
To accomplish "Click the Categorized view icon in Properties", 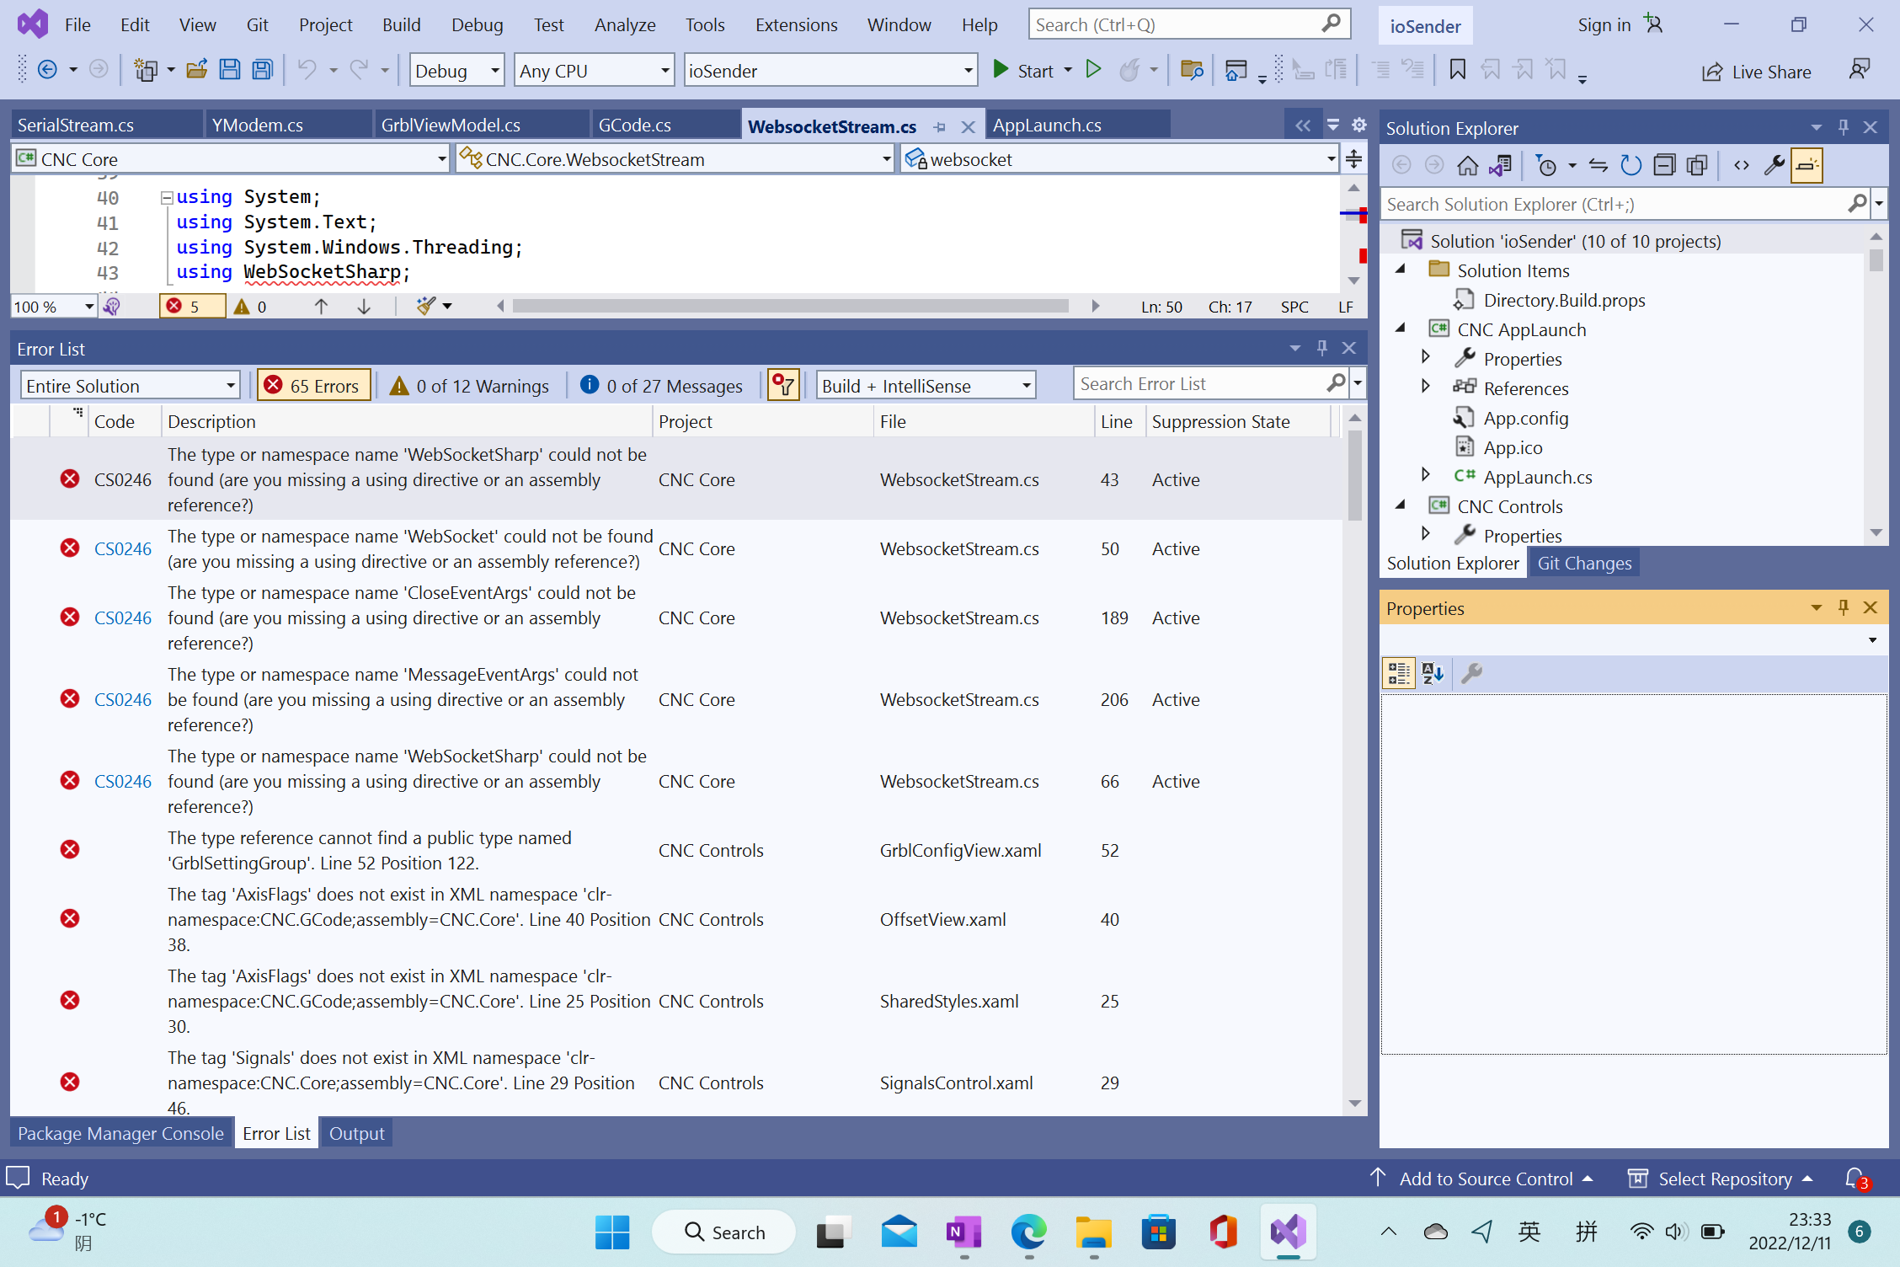I will [1399, 673].
